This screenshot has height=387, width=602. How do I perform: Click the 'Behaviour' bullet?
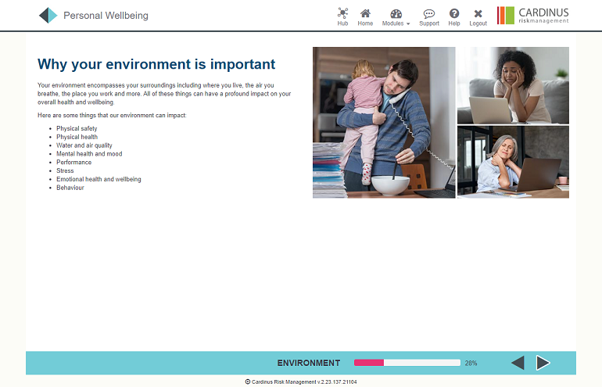click(x=70, y=188)
